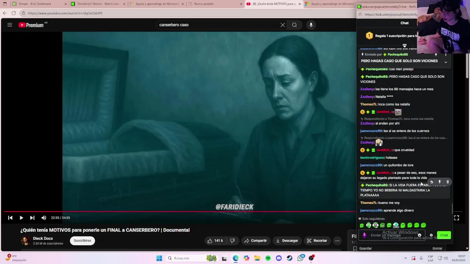
Task: Click Guardar below the chat popout
Action: click(362, 249)
